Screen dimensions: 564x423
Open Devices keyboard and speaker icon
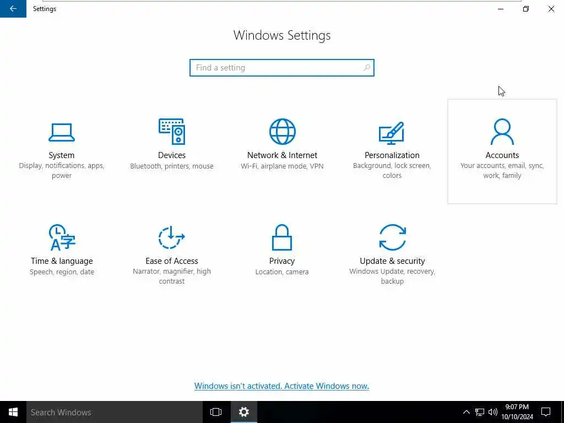172,131
